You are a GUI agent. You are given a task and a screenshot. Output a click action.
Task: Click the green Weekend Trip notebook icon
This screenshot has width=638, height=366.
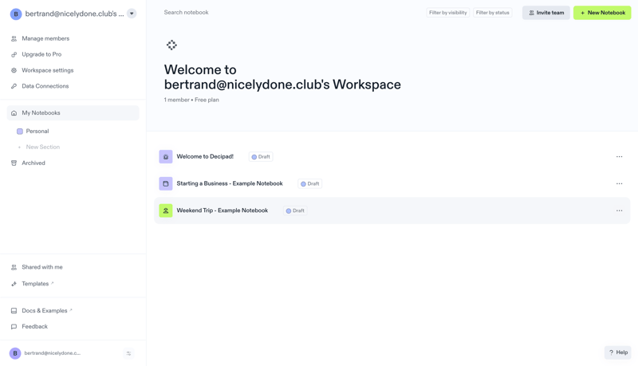tap(166, 211)
